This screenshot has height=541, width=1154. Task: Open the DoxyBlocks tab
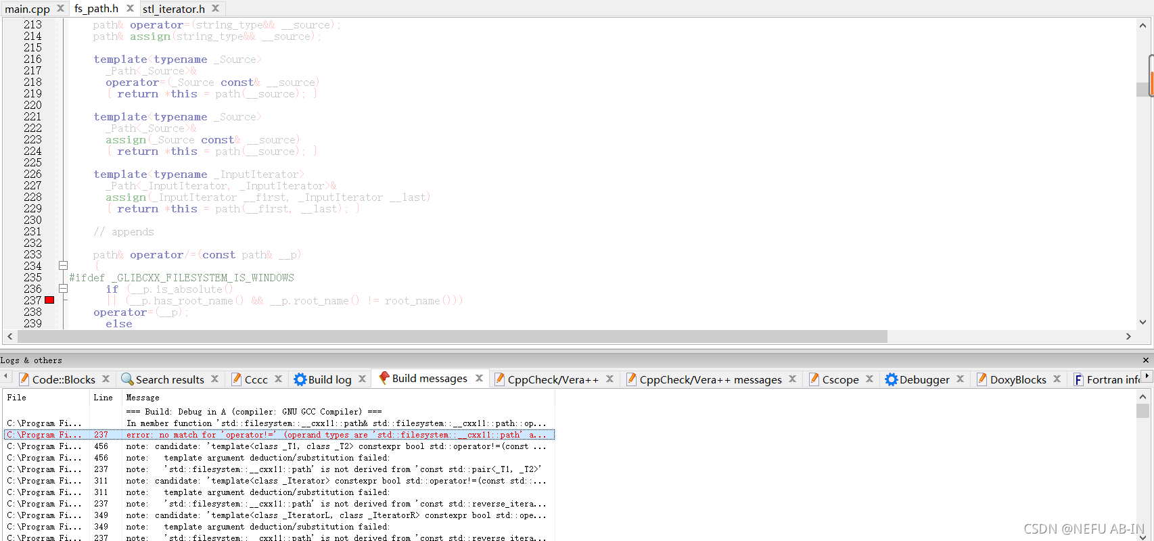point(1018,379)
